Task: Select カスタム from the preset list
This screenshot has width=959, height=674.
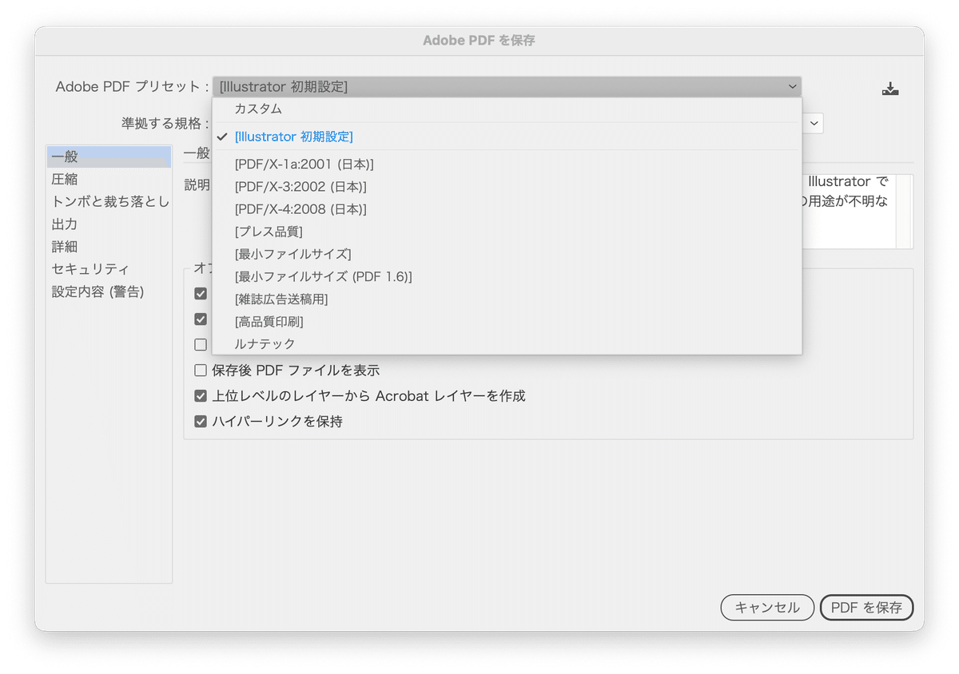Action: coord(507,109)
